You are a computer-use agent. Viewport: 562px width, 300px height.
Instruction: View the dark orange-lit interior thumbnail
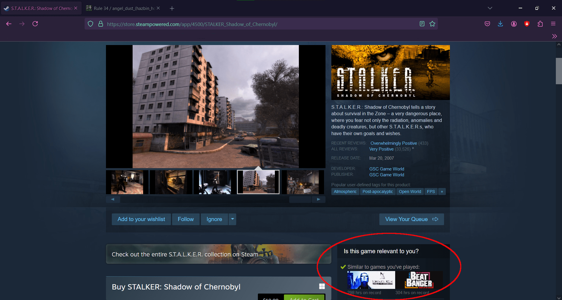(171, 182)
